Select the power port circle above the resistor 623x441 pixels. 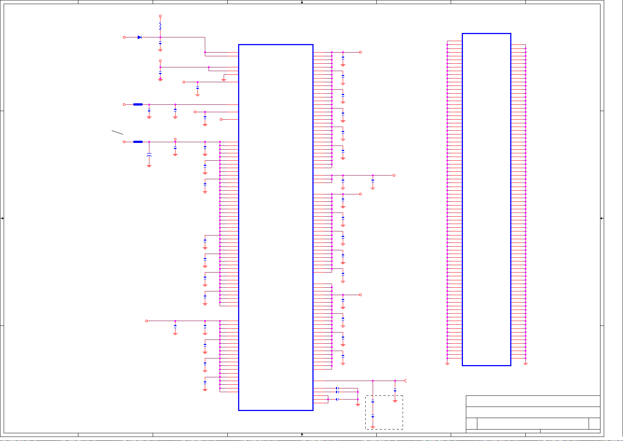[x=160, y=16]
